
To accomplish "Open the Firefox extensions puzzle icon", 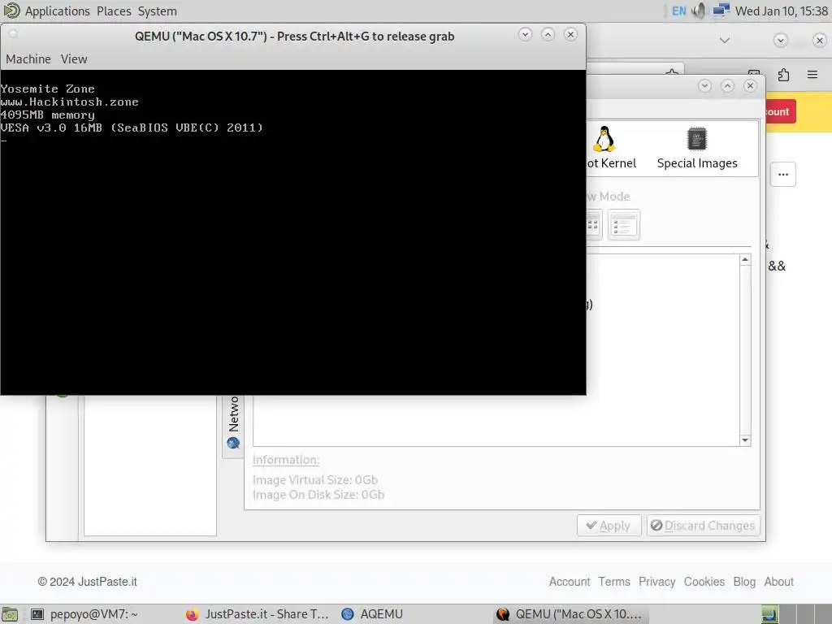I will (x=784, y=75).
